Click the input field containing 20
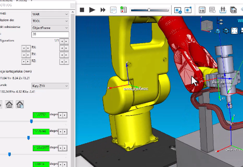 50,35
